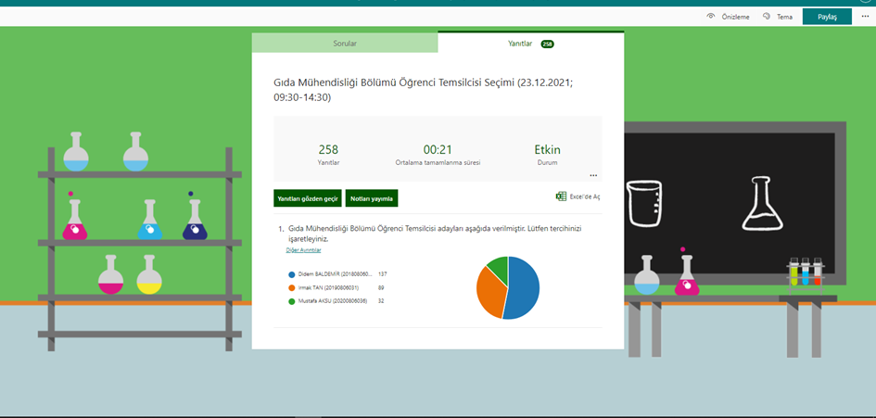Click the Paylaş button
The image size is (876, 418).
point(827,17)
